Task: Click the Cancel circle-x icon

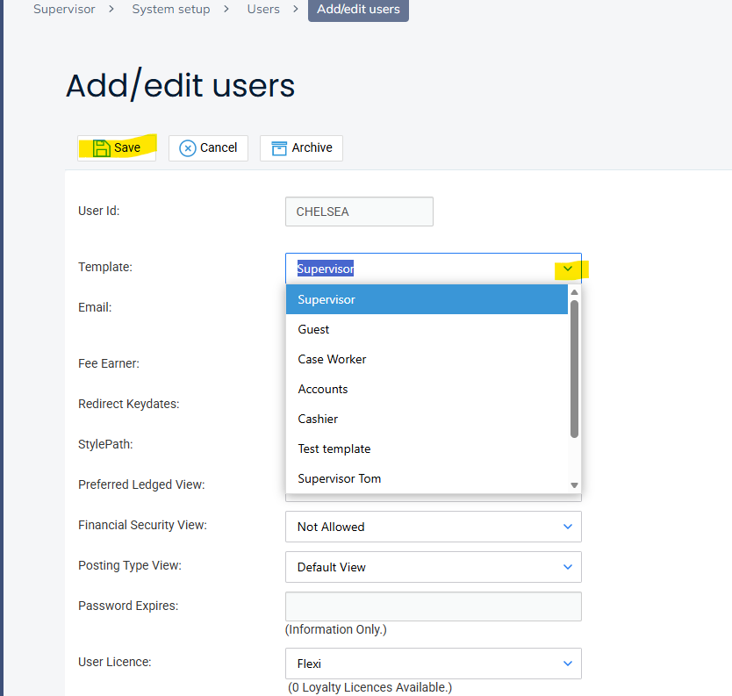Action: click(187, 148)
